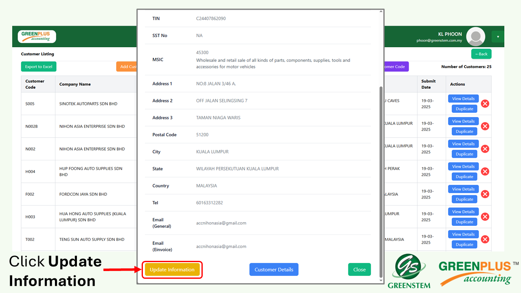Go back using the Back button
Image resolution: width=521 pixels, height=293 pixels.
coord(481,54)
